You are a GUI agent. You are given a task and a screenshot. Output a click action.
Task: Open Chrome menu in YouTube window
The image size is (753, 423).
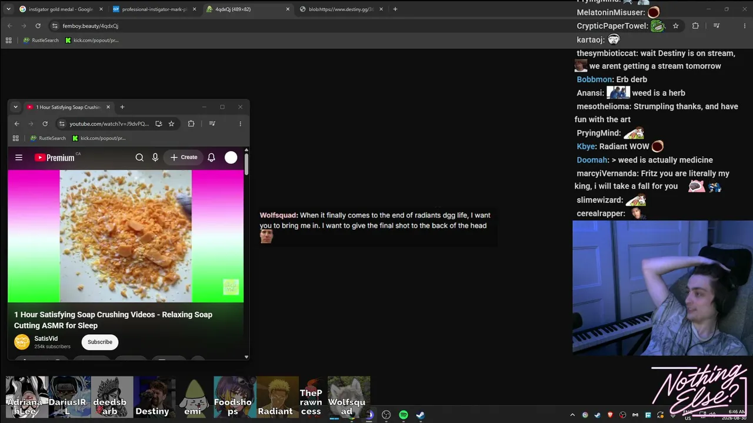[240, 123]
